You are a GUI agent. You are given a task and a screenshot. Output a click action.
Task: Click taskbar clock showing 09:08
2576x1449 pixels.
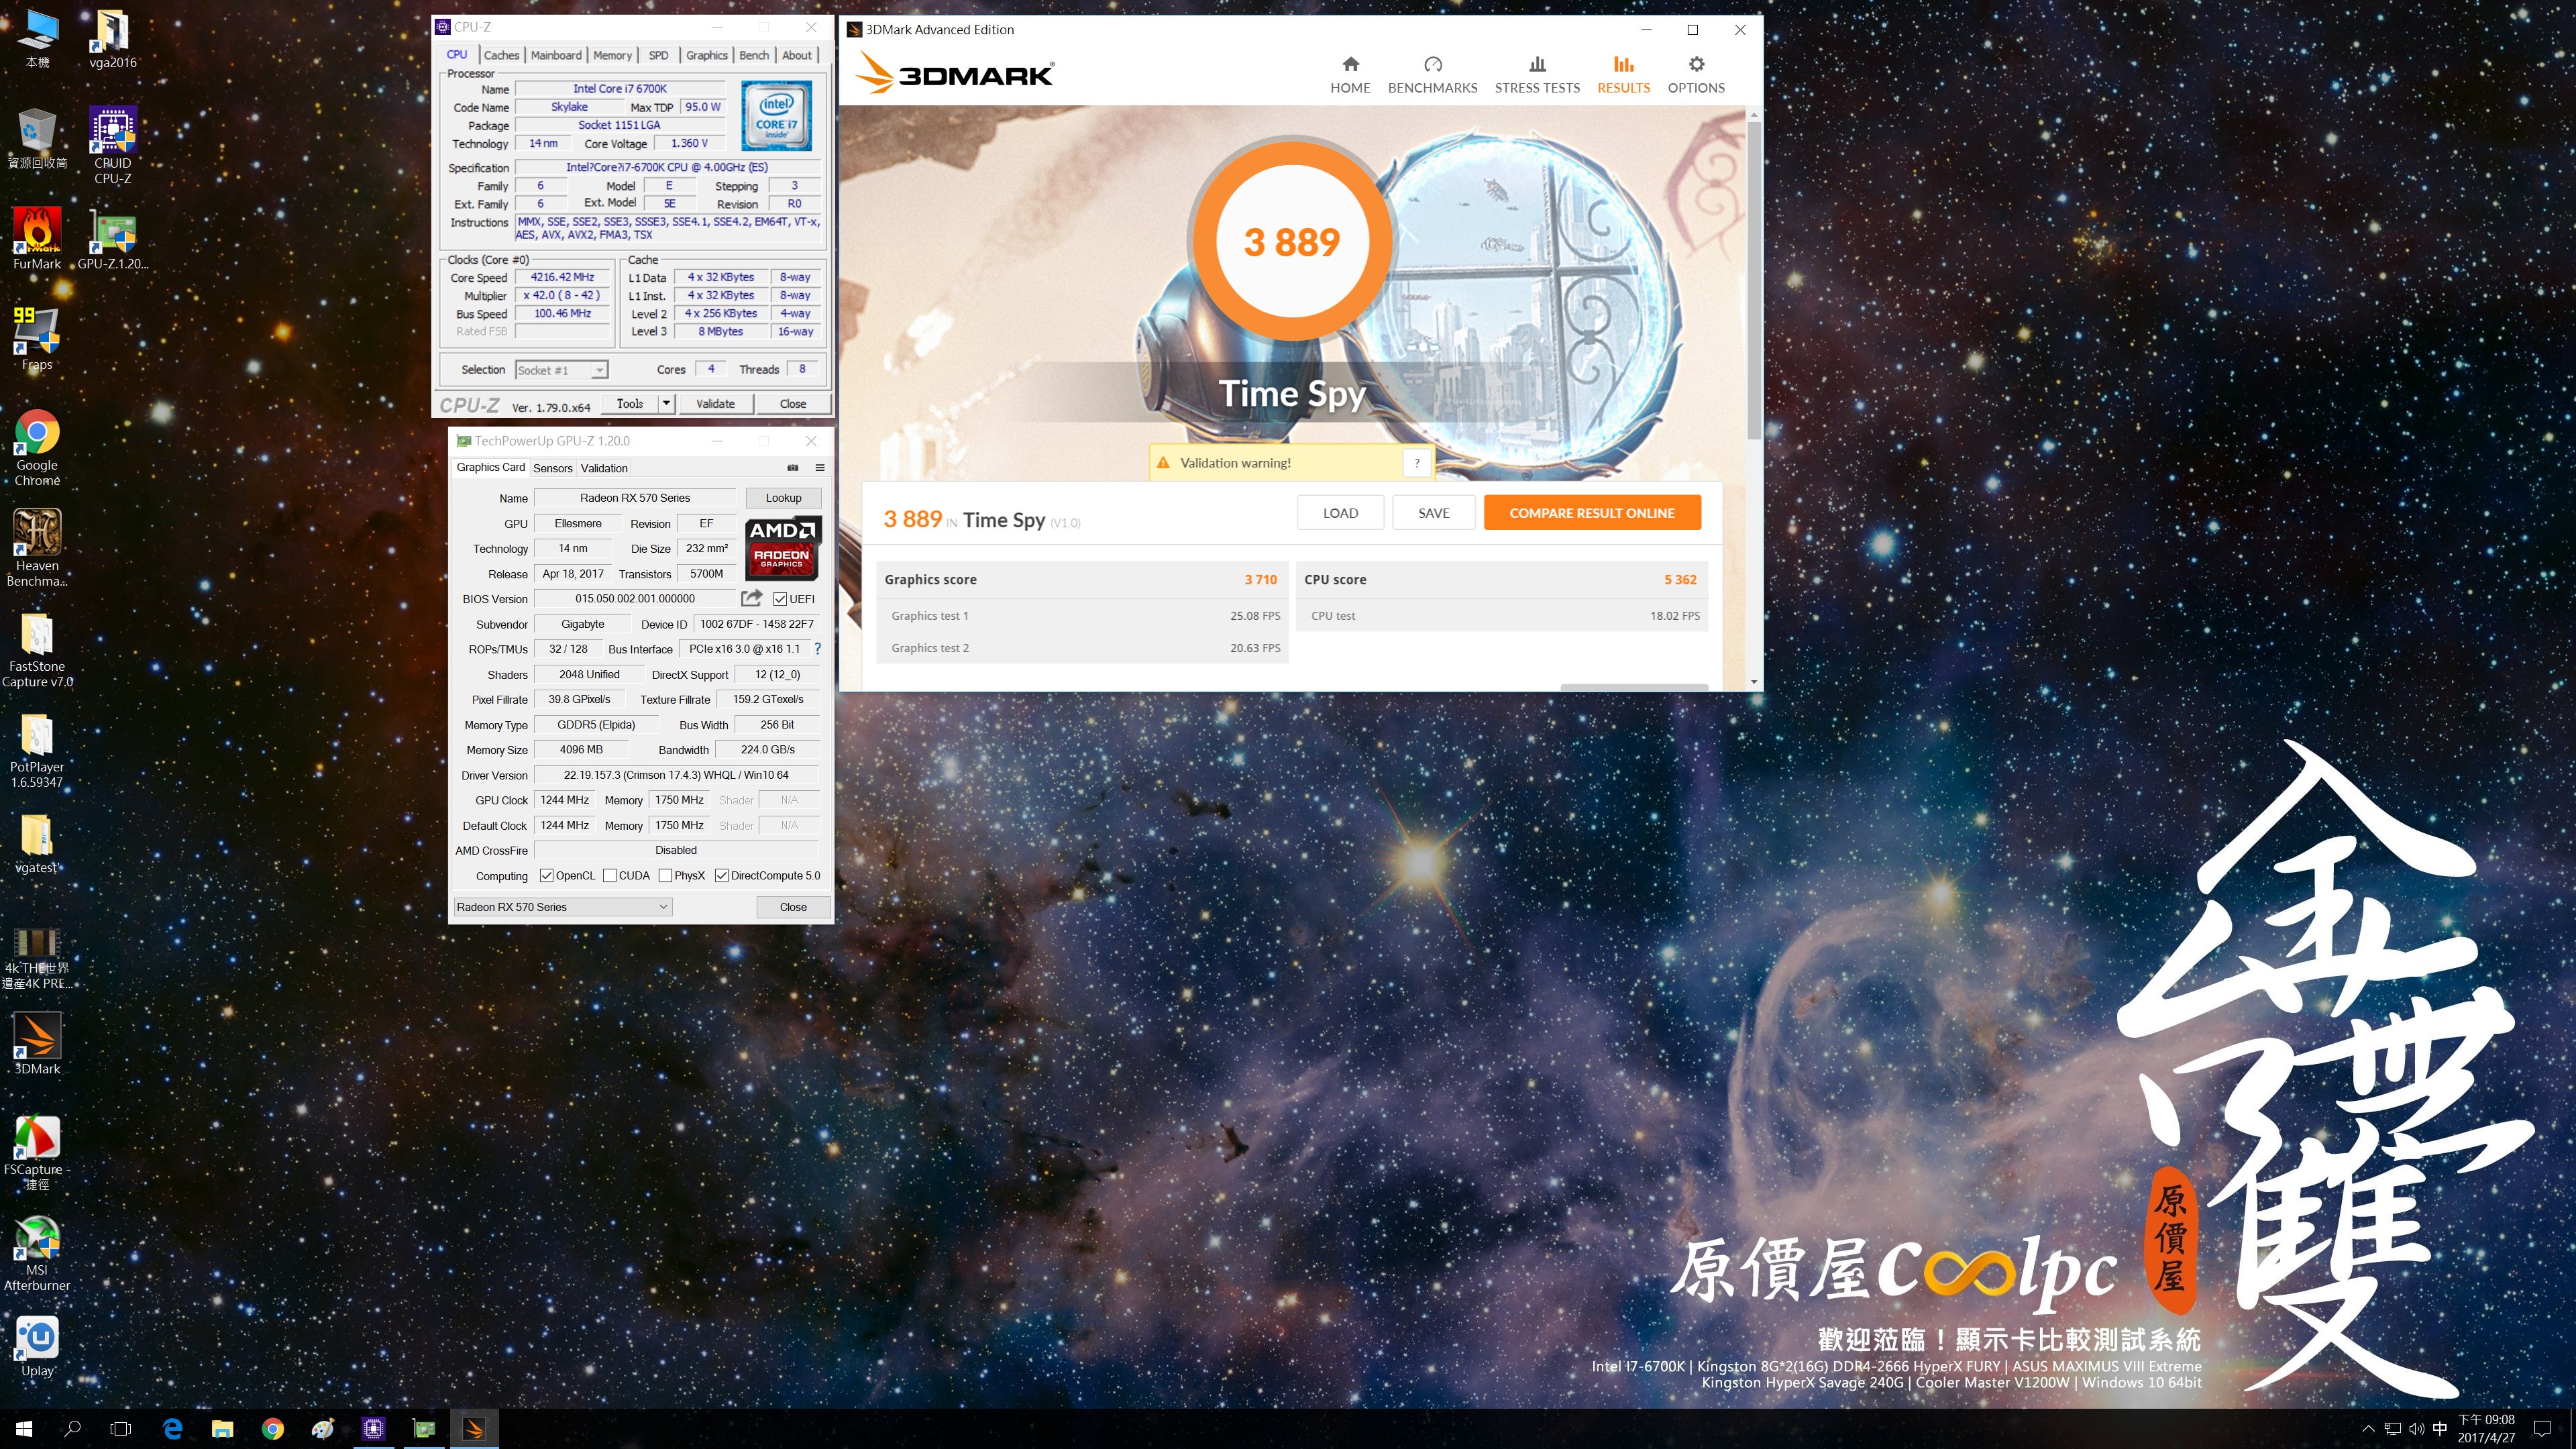pos(2486,1429)
